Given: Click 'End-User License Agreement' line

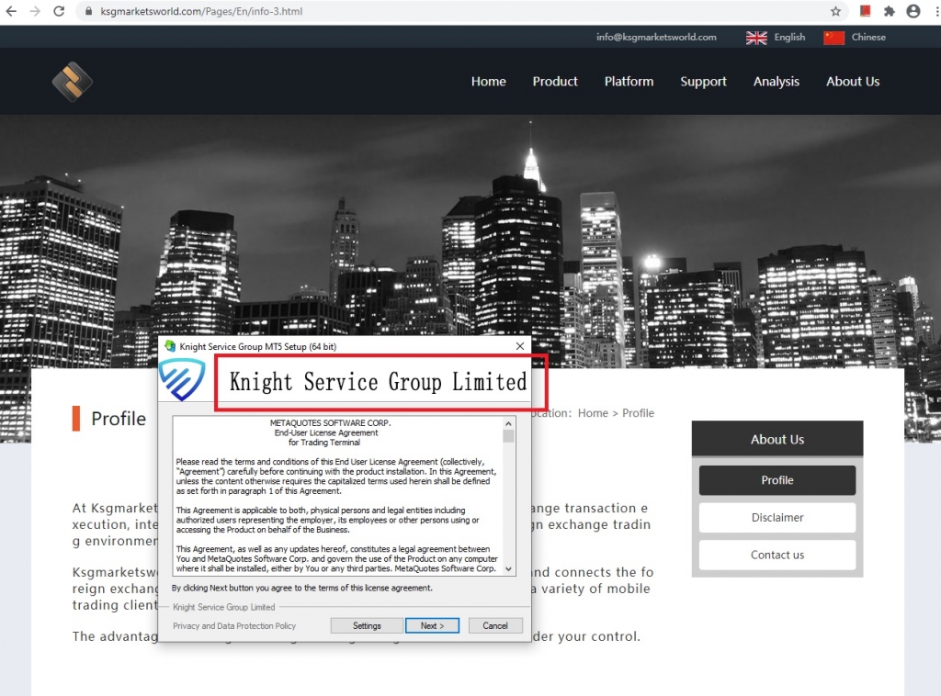Looking at the screenshot, I should (326, 432).
